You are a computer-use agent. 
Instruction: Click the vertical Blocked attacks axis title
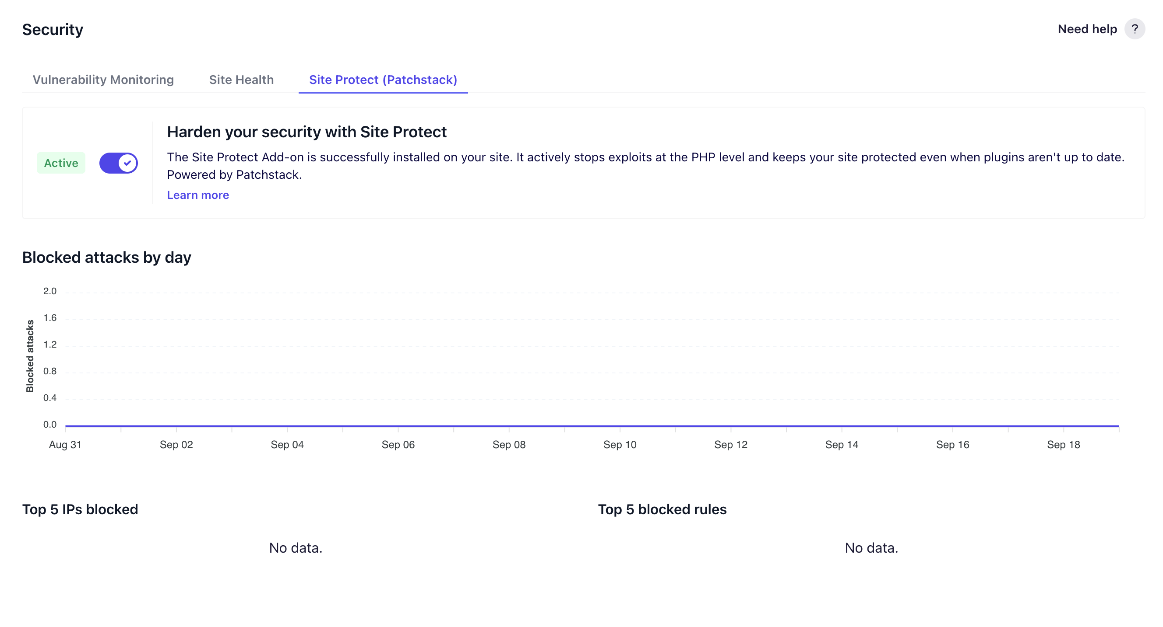coord(30,356)
